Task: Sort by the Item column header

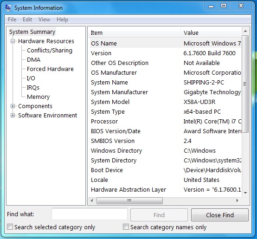Action: point(135,32)
